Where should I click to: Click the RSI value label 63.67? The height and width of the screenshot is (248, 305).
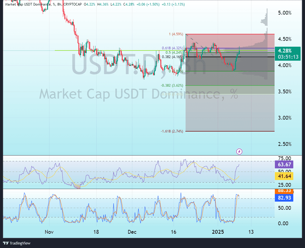(284, 165)
